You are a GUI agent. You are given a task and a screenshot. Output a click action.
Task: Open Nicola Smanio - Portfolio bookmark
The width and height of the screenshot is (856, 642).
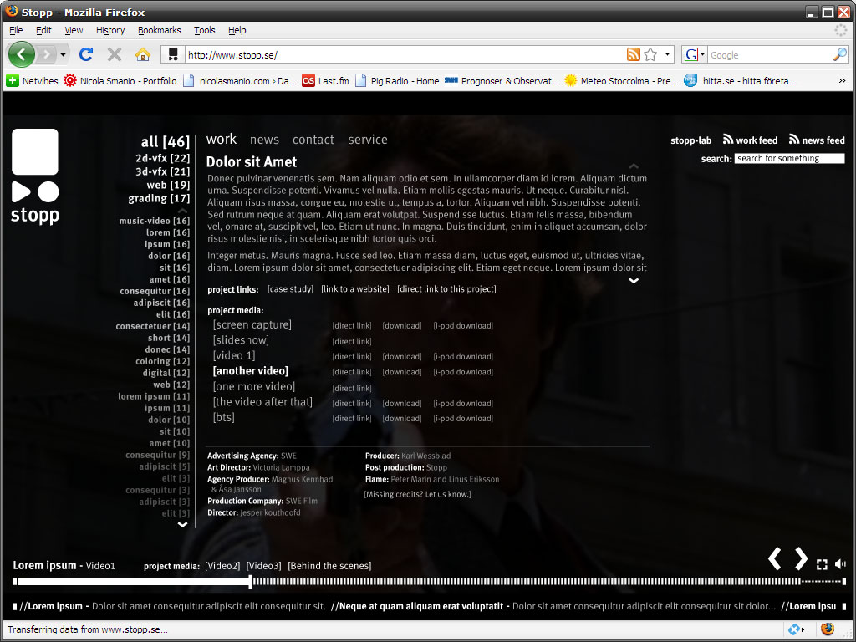pyautogui.click(x=120, y=81)
